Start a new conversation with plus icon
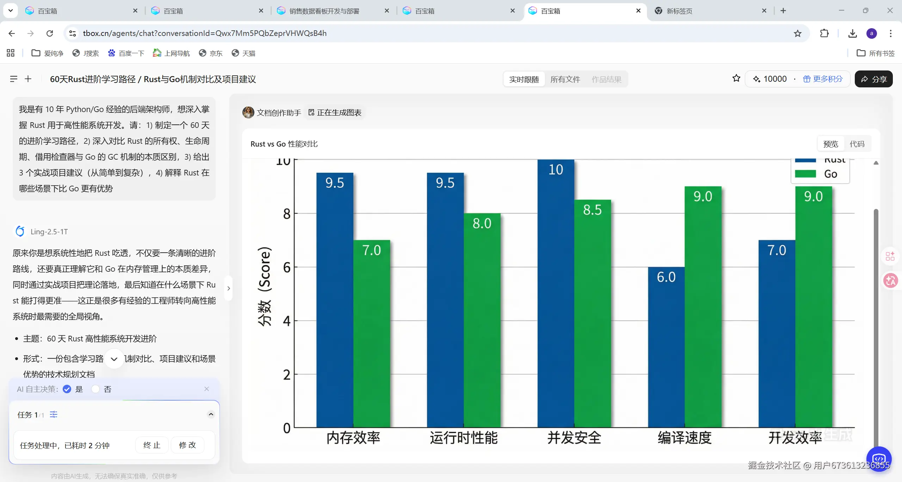The height and width of the screenshot is (482, 902). click(28, 79)
